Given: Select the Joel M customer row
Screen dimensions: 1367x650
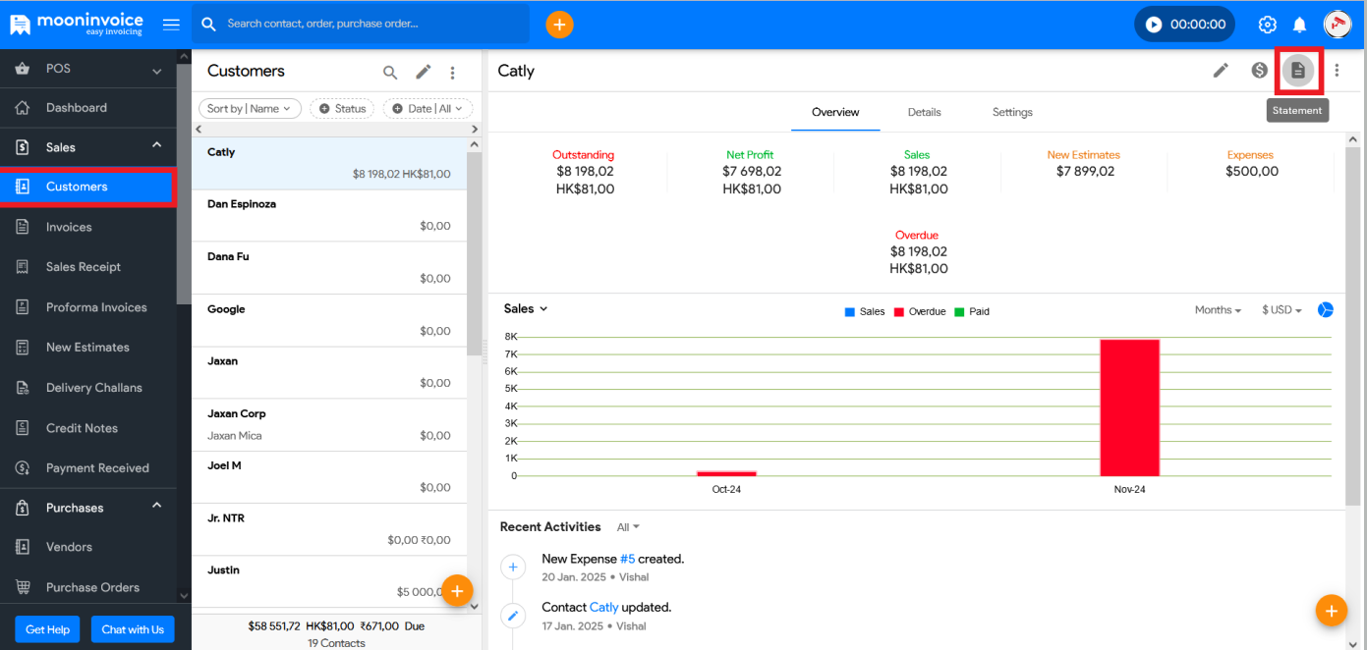Looking at the screenshot, I should (x=329, y=477).
